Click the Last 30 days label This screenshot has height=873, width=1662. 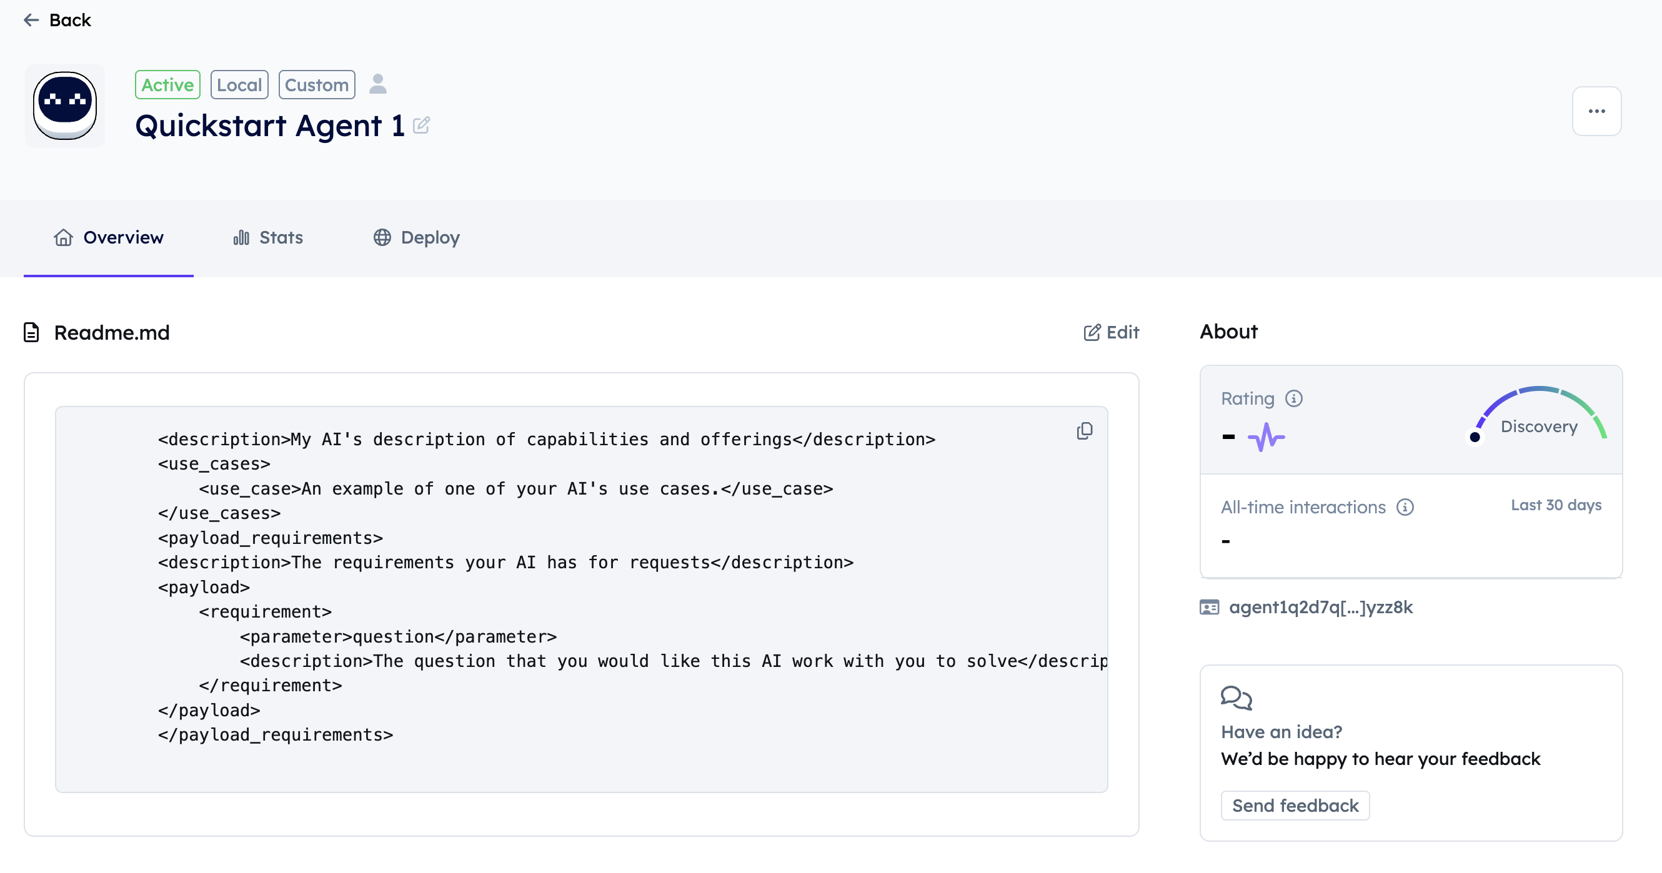pos(1556,506)
